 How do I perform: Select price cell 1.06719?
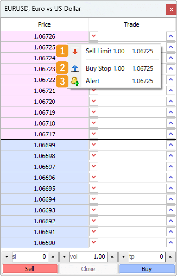(45, 112)
